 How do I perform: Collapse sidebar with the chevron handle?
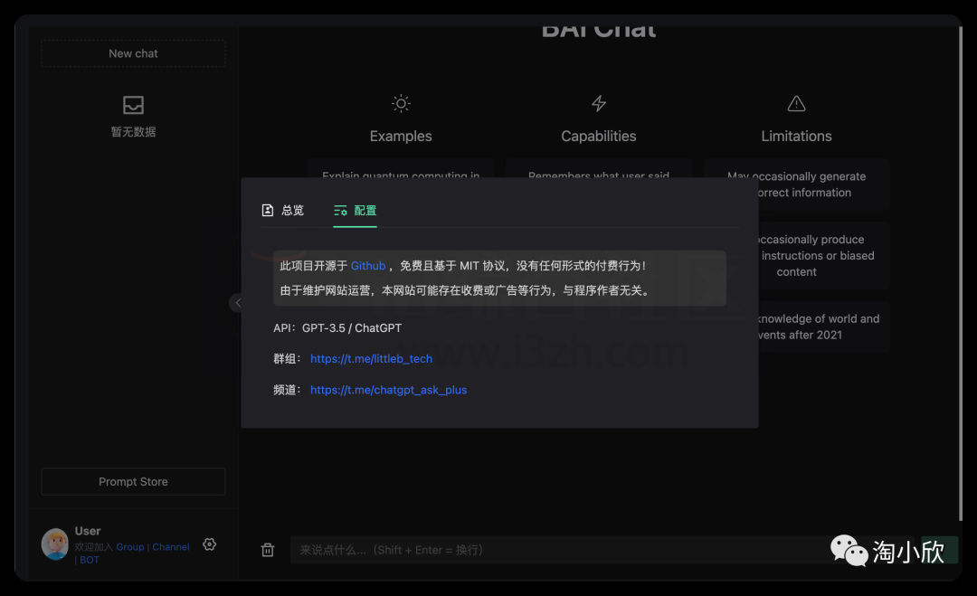(x=237, y=303)
